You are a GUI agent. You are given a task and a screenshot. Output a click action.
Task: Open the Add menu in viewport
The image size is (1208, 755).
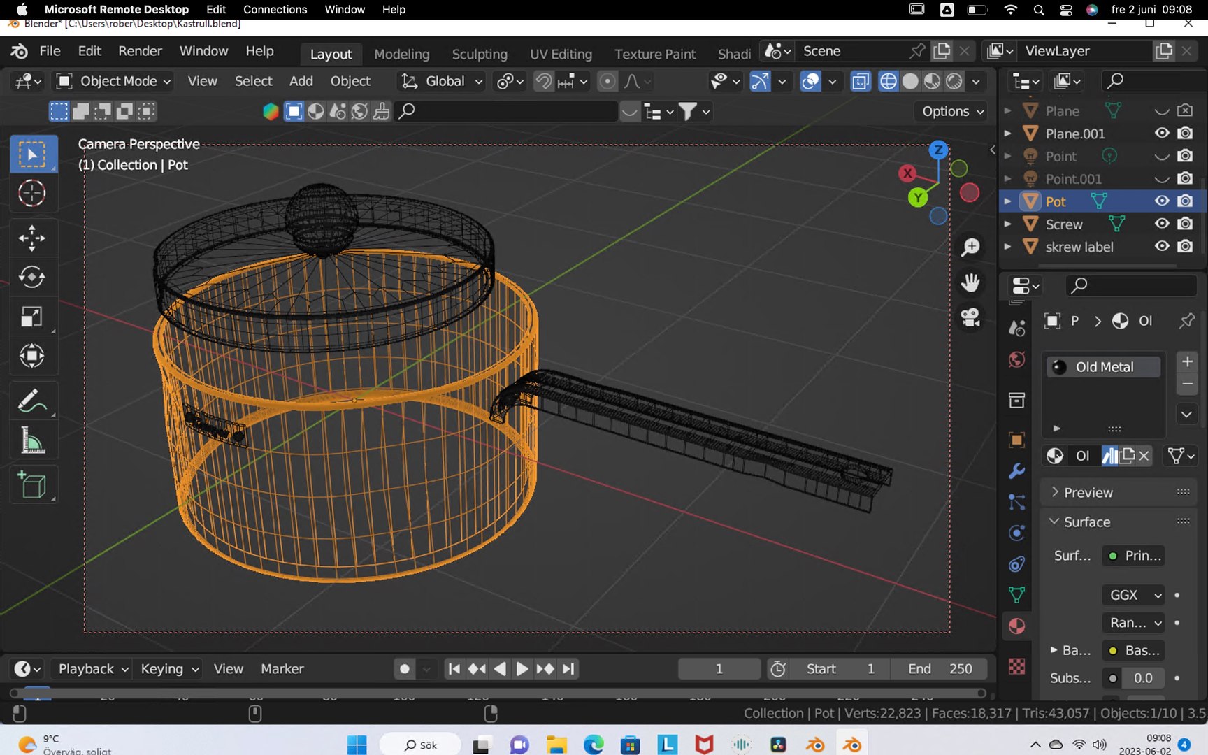tap(301, 81)
